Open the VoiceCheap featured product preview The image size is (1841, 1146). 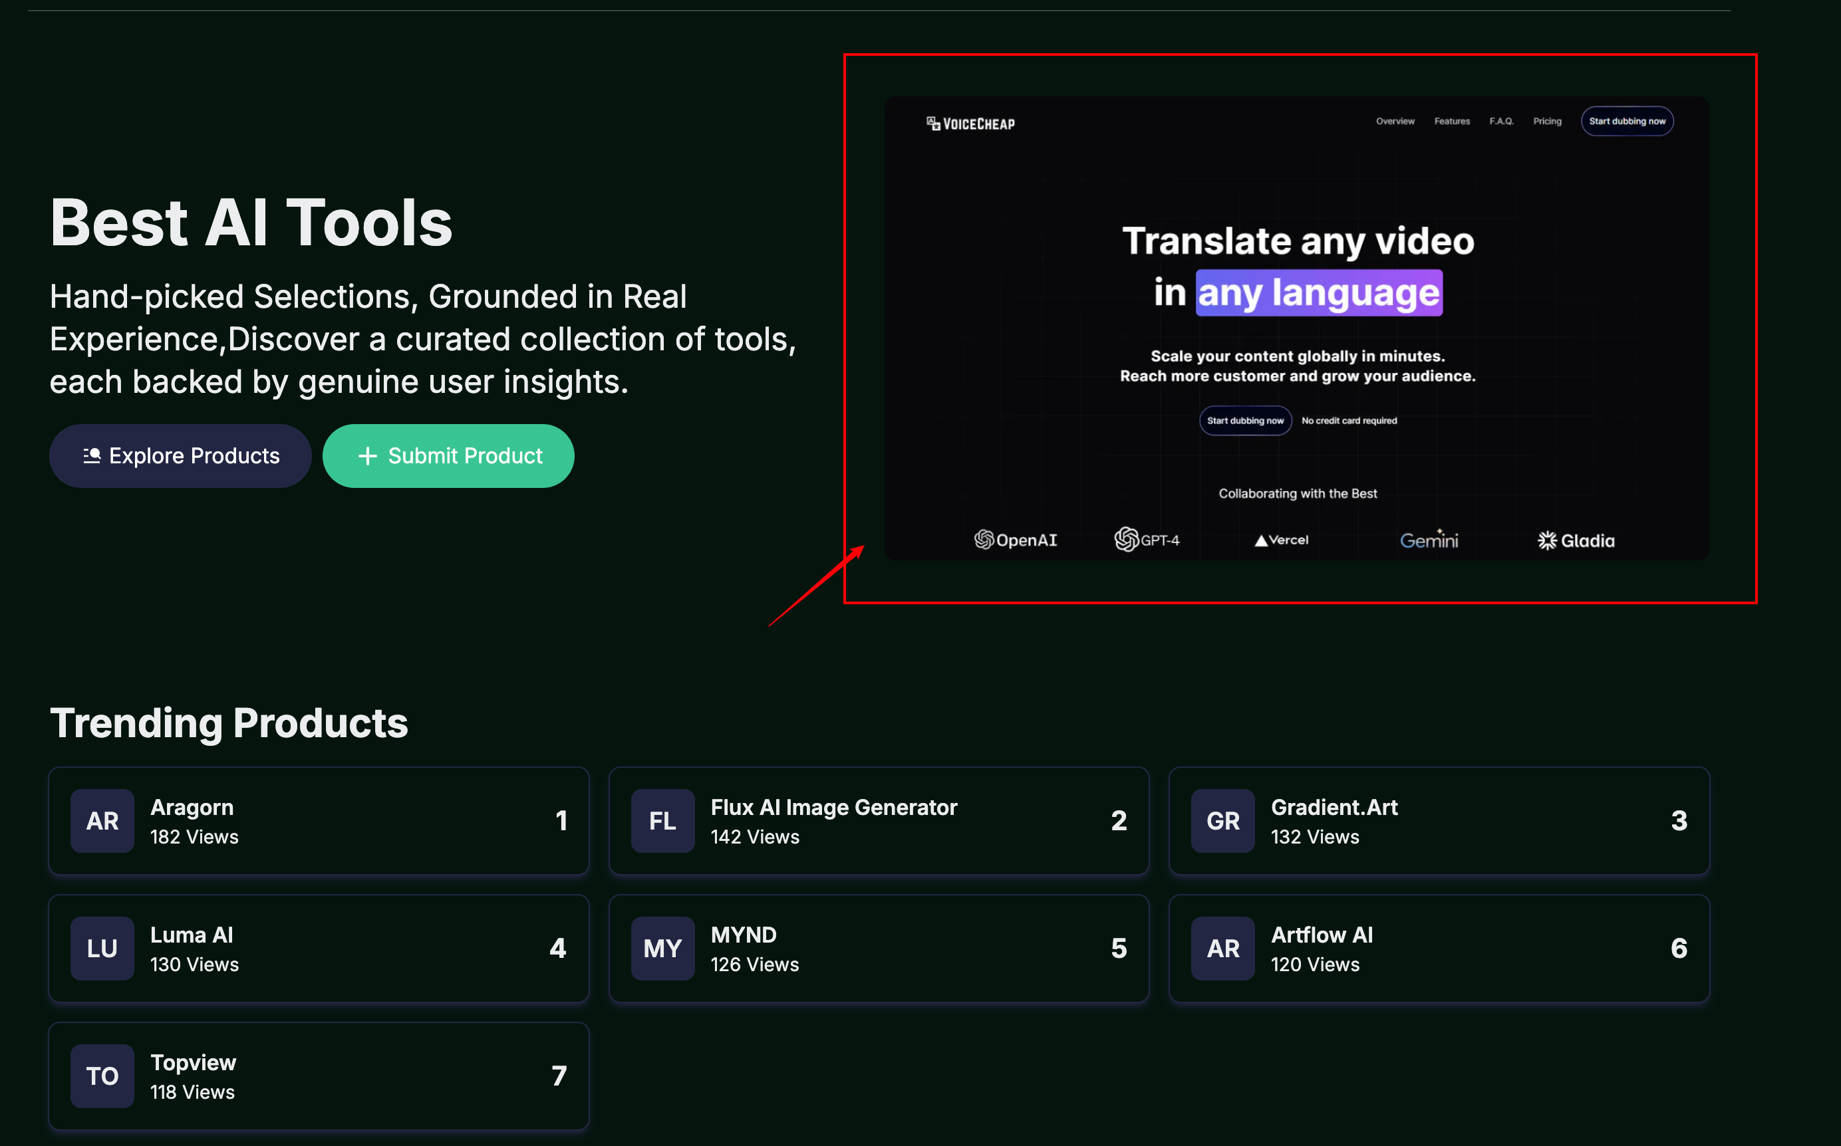(x=1296, y=328)
